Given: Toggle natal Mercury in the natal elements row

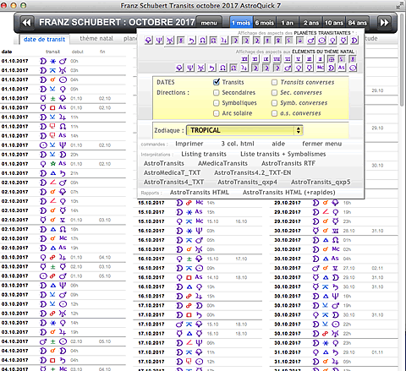Looking at the screenshot, I should [x=310, y=68].
